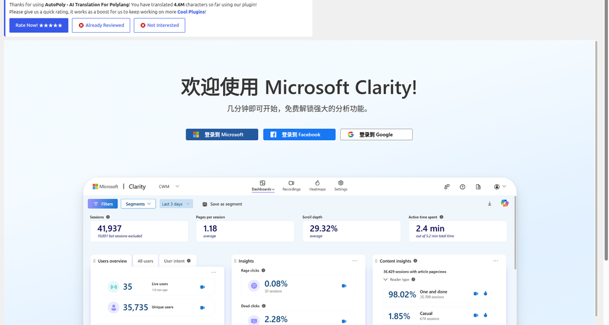This screenshot has height=325, width=609.
Task: Click Save as segment
Action: (x=222, y=204)
